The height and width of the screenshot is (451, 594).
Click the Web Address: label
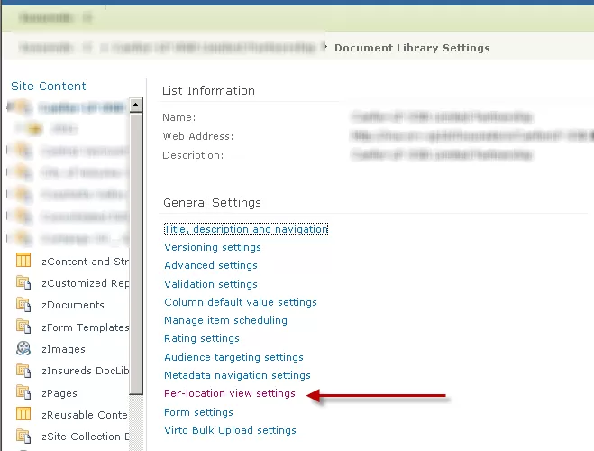point(198,136)
